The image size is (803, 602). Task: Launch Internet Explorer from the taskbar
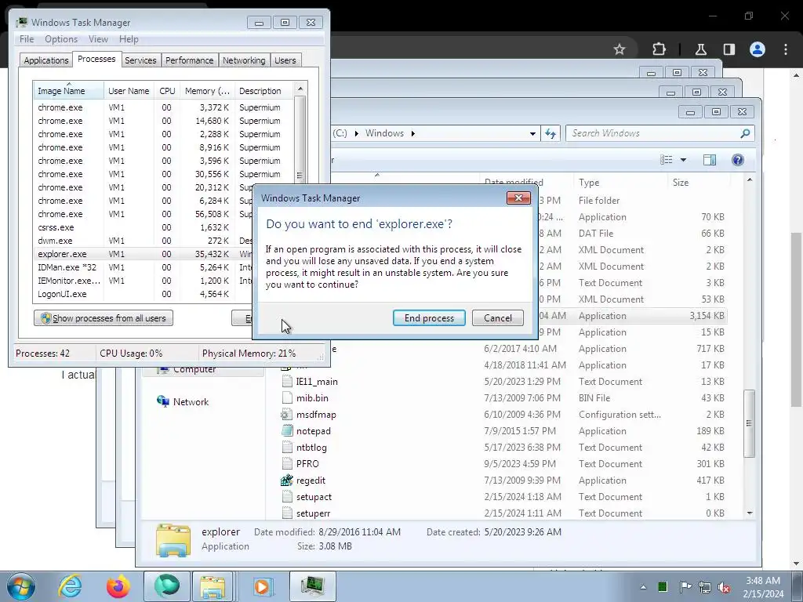click(70, 586)
